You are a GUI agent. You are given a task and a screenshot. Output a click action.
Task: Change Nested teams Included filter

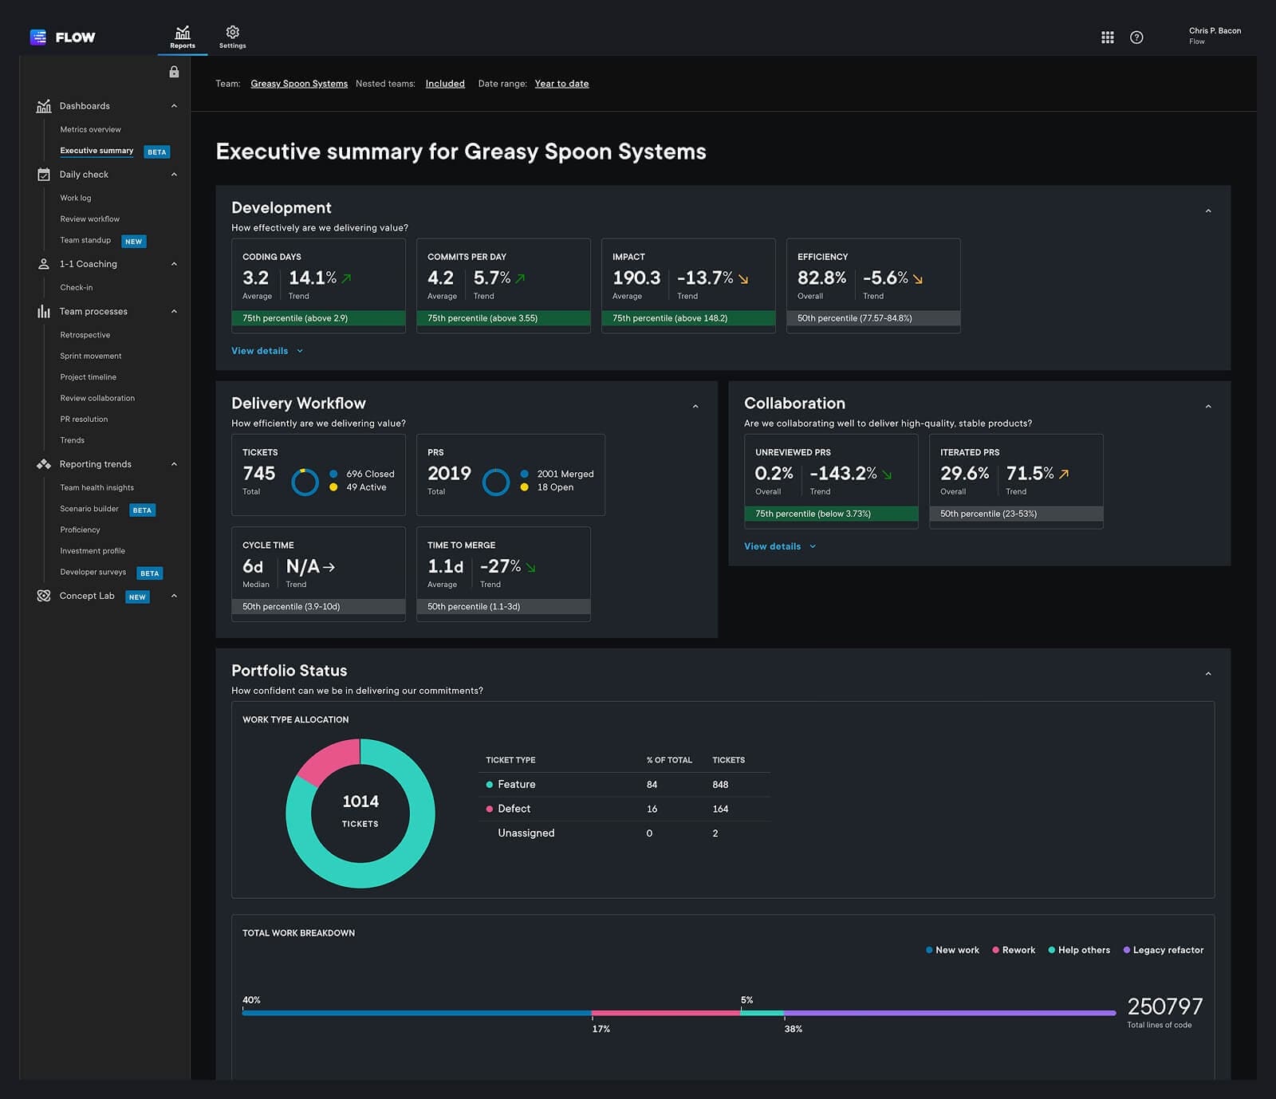point(445,84)
